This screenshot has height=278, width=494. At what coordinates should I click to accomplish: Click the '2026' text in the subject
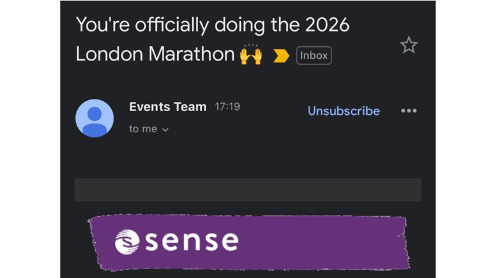(327, 26)
